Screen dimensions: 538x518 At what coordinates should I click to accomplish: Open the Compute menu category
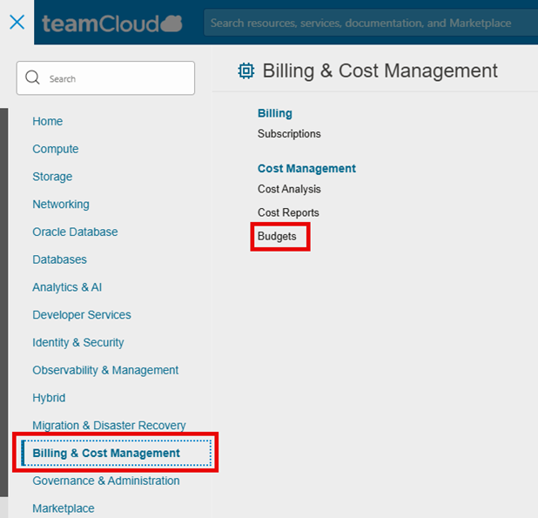[55, 149]
